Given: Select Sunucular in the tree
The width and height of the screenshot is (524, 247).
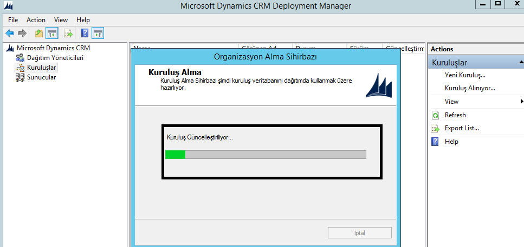Looking at the screenshot, I should [x=41, y=77].
